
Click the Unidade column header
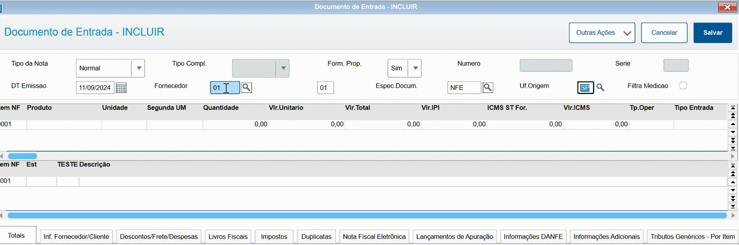[115, 108]
